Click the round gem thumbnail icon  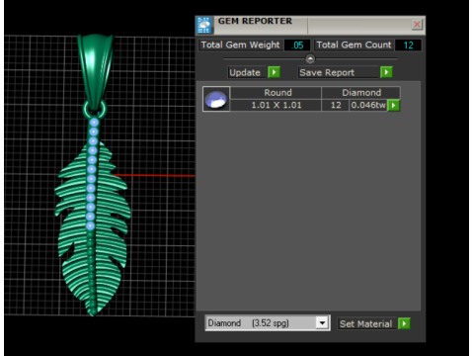click(x=216, y=99)
